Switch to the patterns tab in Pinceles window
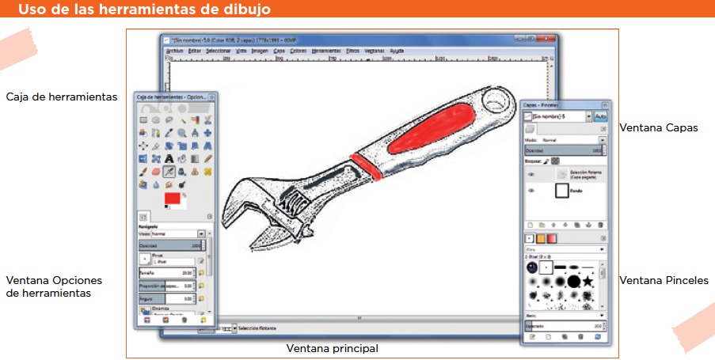Image resolution: width=715 pixels, height=360 pixels. click(540, 238)
